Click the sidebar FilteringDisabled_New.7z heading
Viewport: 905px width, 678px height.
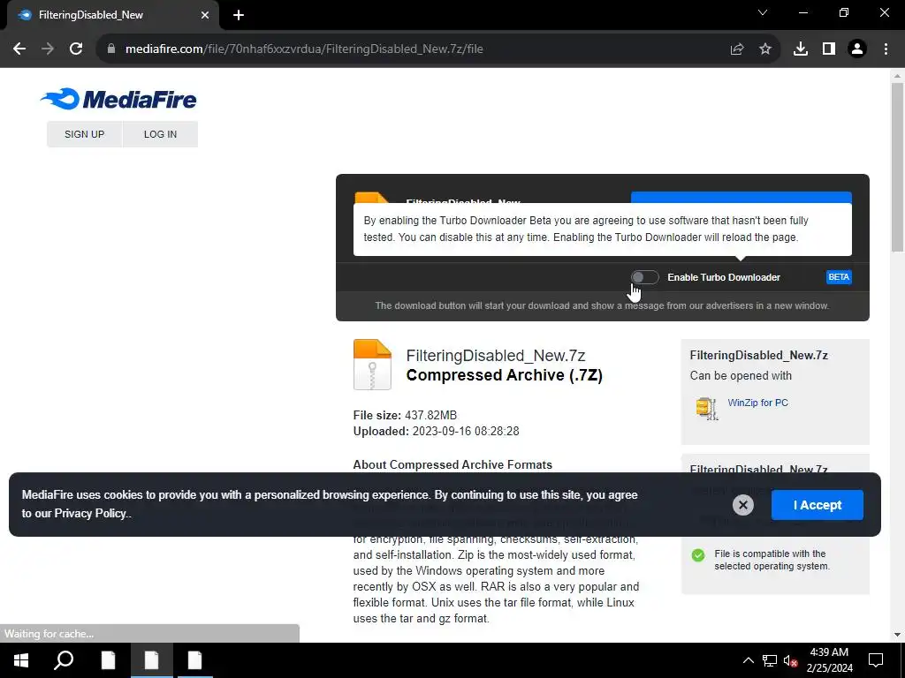[759, 355]
